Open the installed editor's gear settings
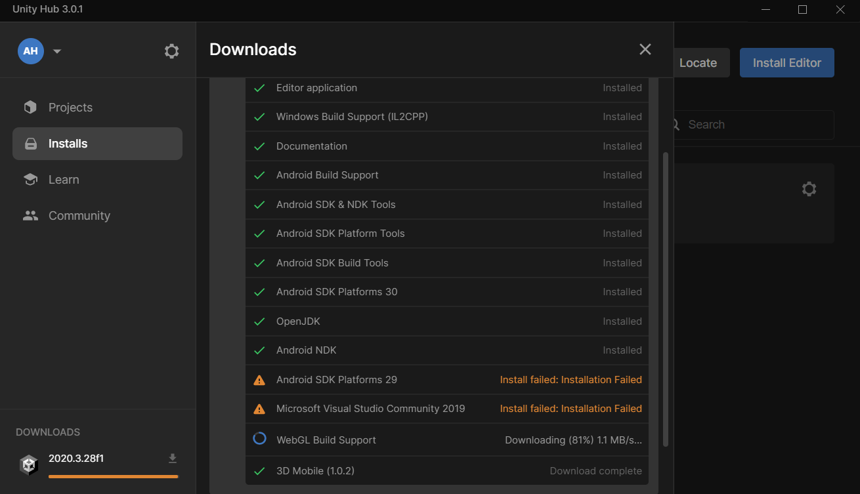 tap(809, 189)
